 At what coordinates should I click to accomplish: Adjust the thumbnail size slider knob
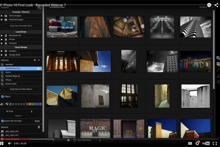pos(68,140)
